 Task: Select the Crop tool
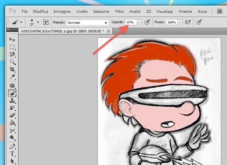(x=12, y=69)
